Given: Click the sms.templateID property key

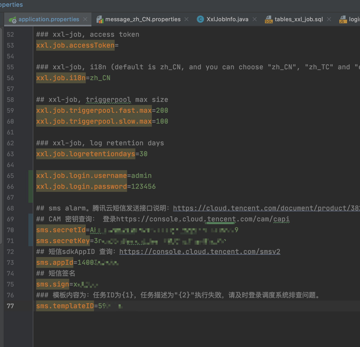Looking at the screenshot, I should 65,306.
